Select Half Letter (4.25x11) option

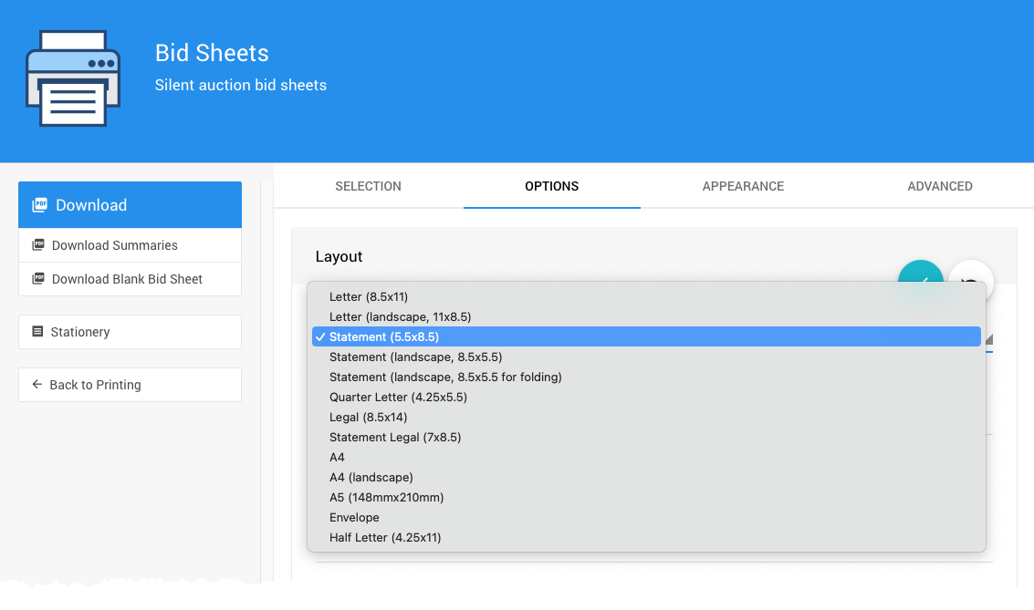(x=385, y=538)
